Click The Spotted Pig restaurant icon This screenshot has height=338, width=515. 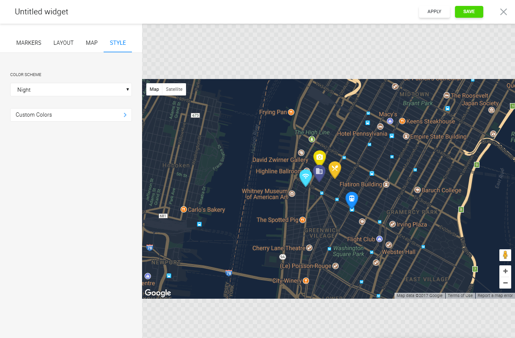pyautogui.click(x=303, y=220)
